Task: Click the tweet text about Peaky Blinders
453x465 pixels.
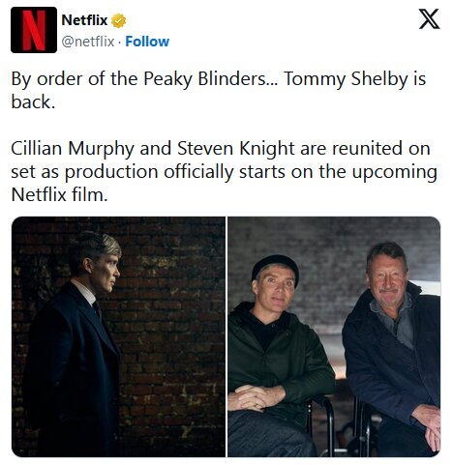Action: click(x=219, y=91)
